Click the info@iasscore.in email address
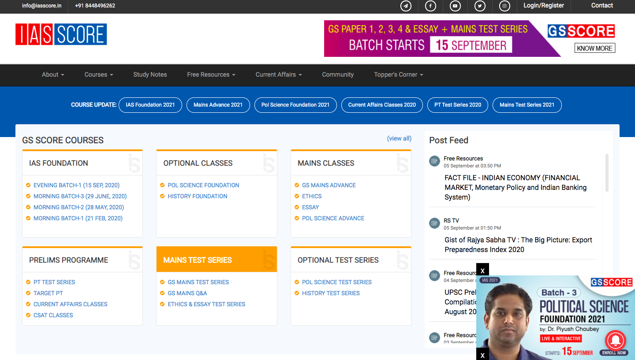The height and width of the screenshot is (360, 635). (42, 6)
